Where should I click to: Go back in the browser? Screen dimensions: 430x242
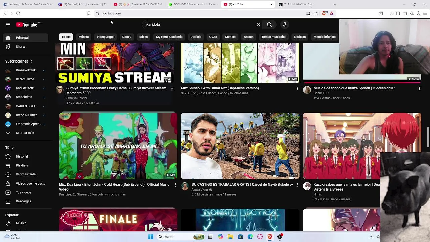click(5, 13)
